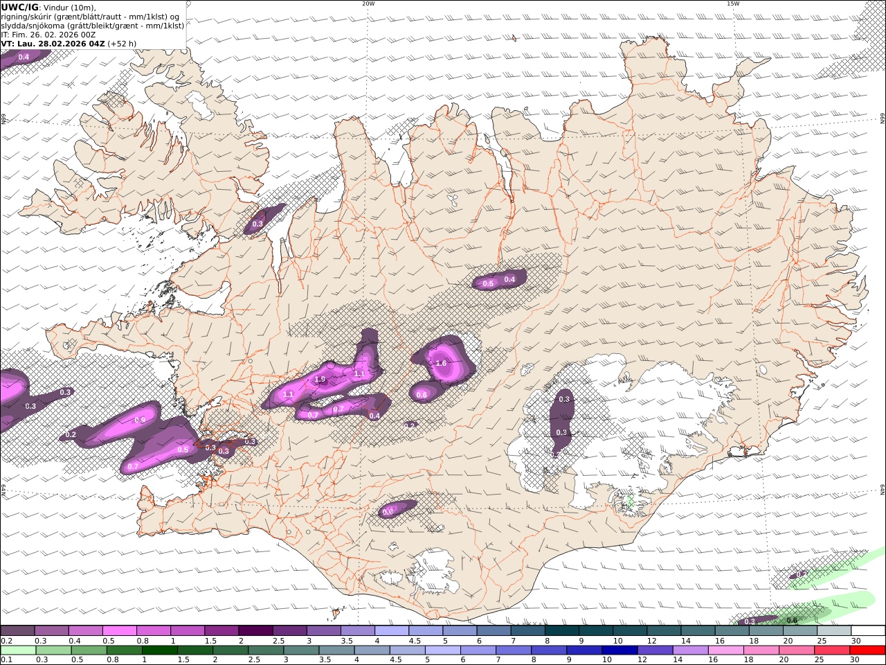Click the '(+52 h)' forecast offset text
The height and width of the screenshot is (665, 886).
122,43
